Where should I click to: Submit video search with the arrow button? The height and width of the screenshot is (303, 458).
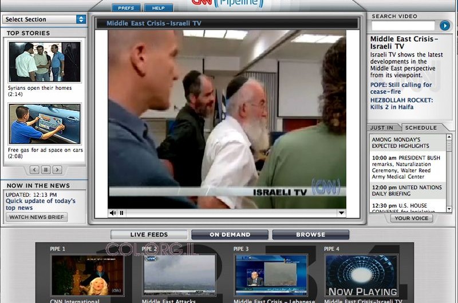(x=445, y=26)
